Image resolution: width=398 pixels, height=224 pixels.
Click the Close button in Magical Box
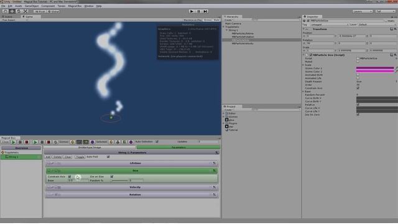point(6,142)
